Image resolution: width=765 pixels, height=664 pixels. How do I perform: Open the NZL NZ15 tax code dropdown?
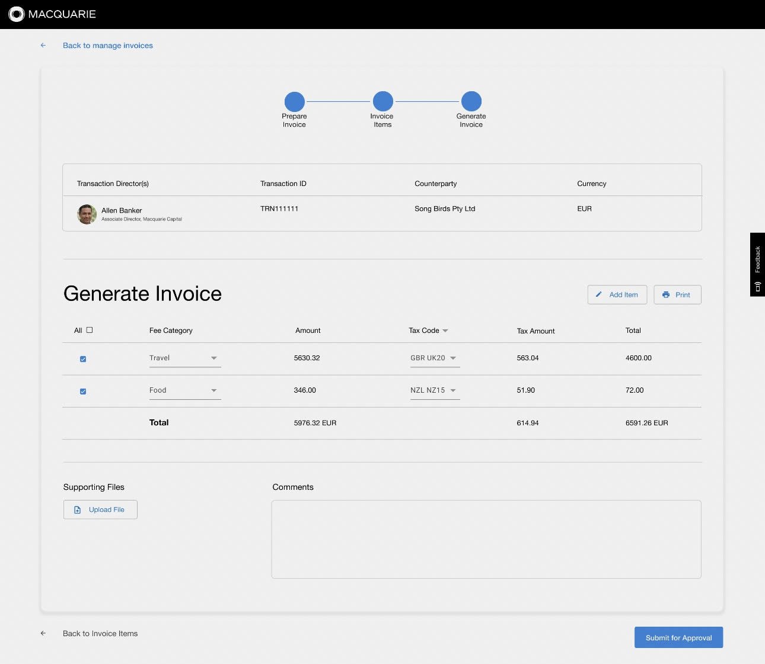435,390
